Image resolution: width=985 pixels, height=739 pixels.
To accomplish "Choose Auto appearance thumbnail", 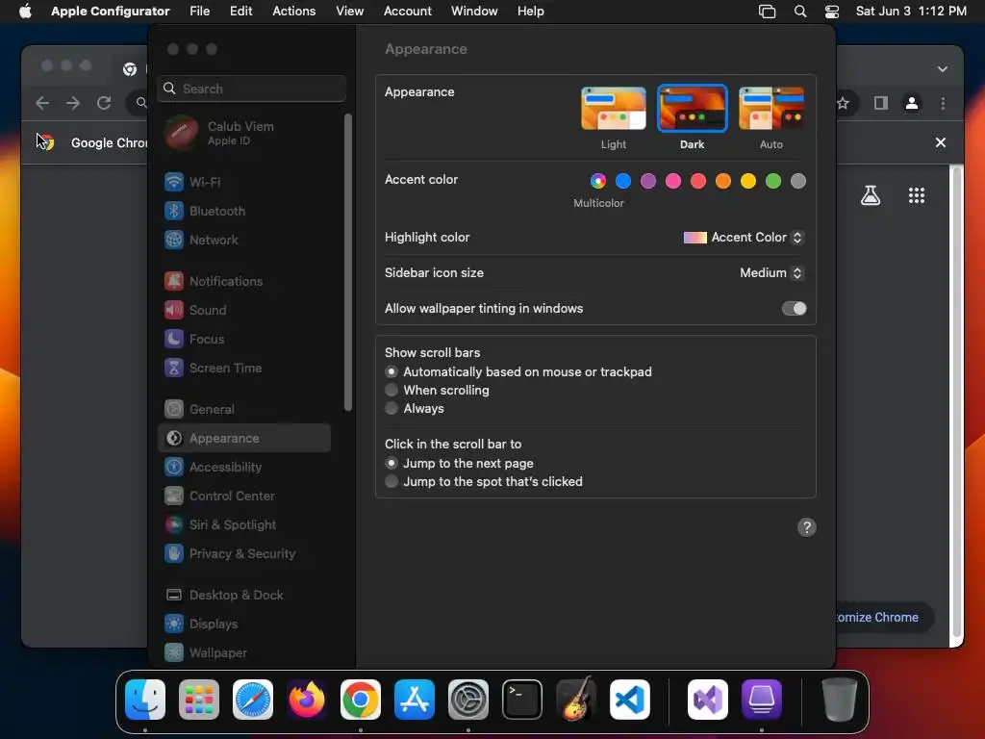I will point(771,109).
